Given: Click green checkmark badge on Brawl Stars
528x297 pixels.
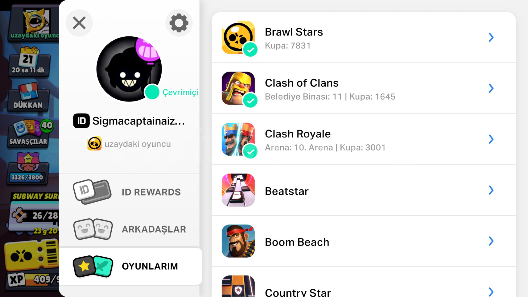Looking at the screenshot, I should [x=250, y=50].
